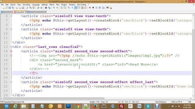The image size is (195, 109).
Task: Collapse the article block at line 21
Action: [11, 82]
